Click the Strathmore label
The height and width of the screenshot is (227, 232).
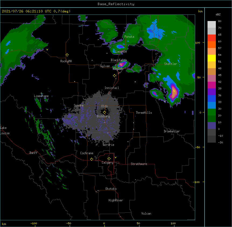pos(139,164)
